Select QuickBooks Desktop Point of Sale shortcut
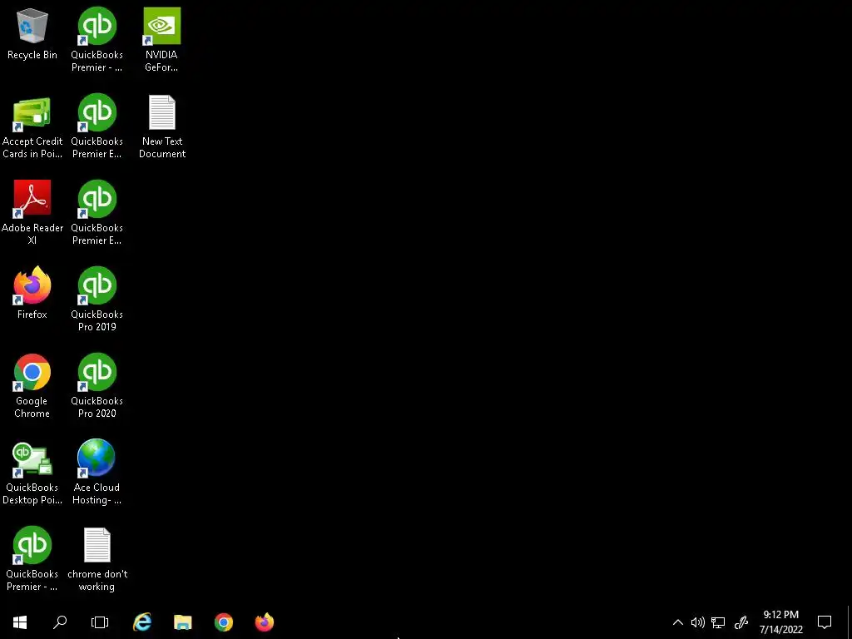Image resolution: width=852 pixels, height=639 pixels. (x=32, y=473)
